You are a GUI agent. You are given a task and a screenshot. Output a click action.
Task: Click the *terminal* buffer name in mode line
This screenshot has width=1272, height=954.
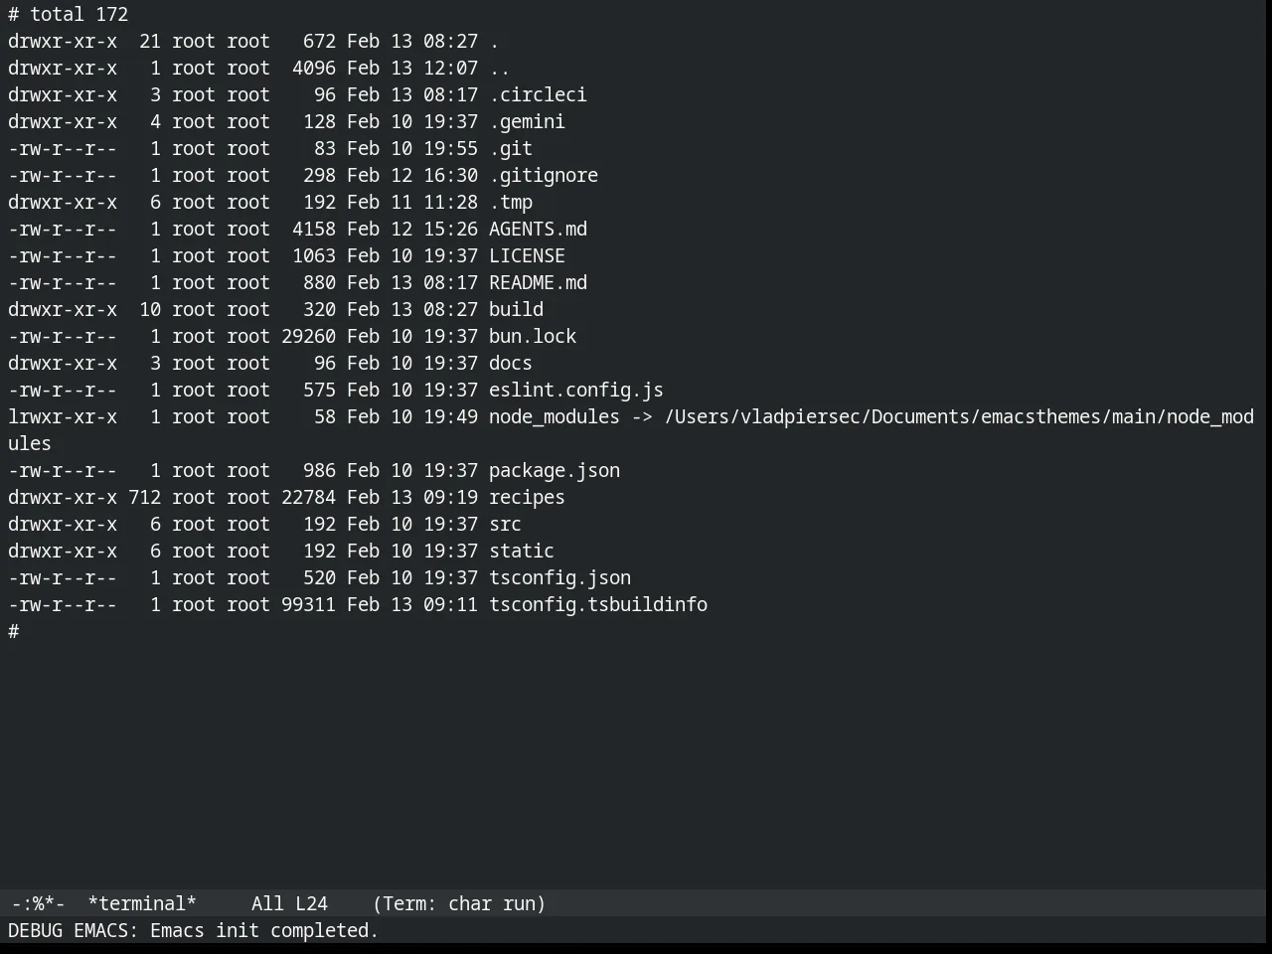tap(142, 903)
